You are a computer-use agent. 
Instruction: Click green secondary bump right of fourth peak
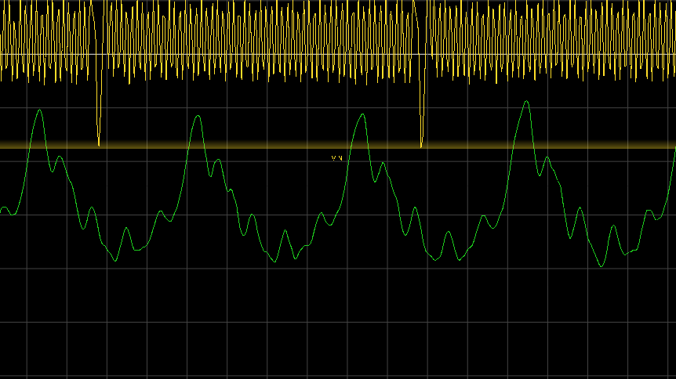click(x=547, y=158)
